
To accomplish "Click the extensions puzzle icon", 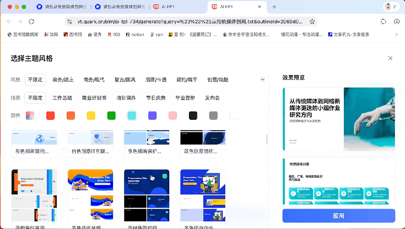I will click(383, 22).
